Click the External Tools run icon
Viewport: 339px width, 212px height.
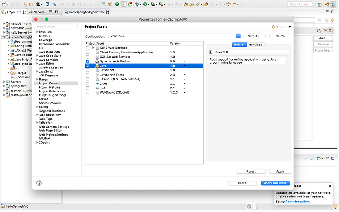(161, 4)
